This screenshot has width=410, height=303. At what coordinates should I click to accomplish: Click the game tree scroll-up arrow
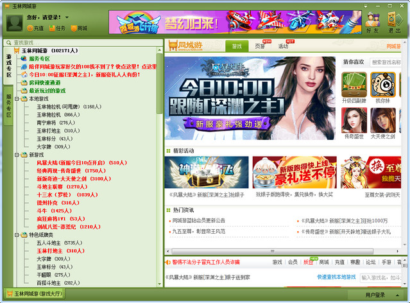(160, 50)
